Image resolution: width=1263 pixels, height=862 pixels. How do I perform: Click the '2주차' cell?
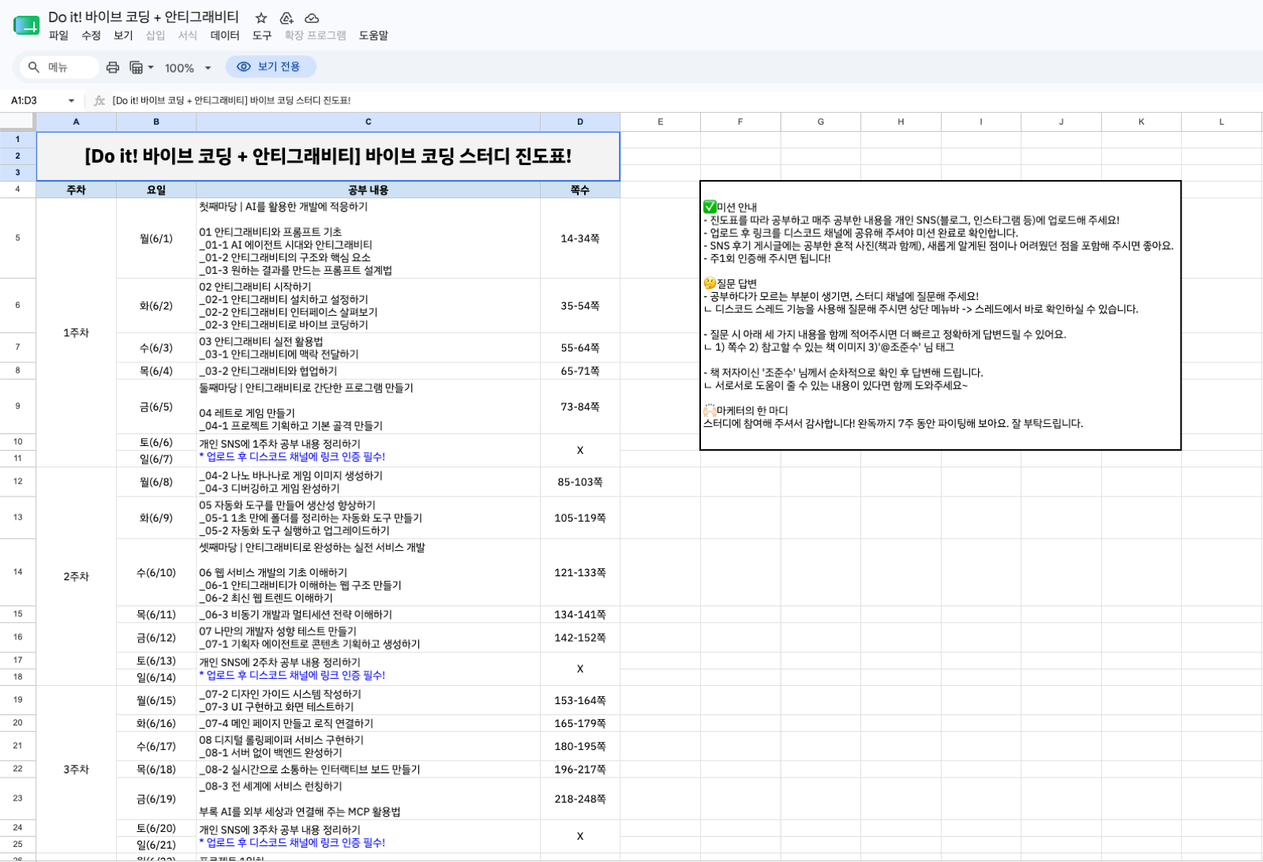[76, 576]
